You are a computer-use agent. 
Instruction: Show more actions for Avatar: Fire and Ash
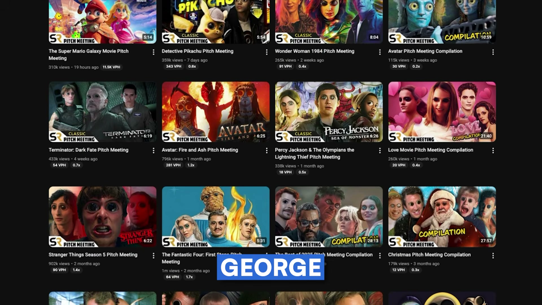click(266, 151)
